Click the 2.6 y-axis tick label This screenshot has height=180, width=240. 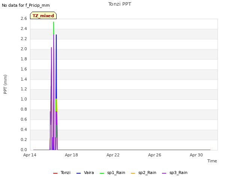coord(24,18)
